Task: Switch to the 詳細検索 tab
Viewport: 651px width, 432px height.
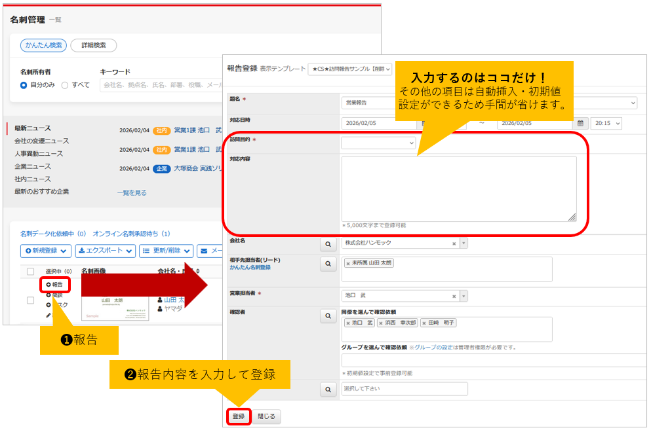Action: [93, 45]
